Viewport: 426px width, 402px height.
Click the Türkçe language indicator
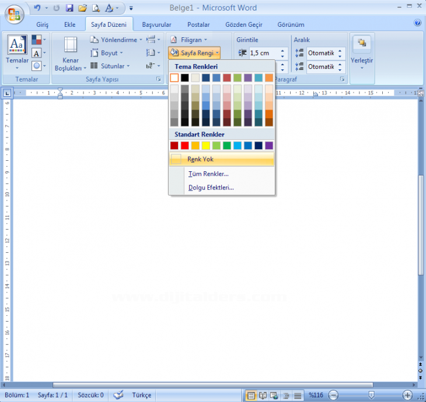[142, 395]
